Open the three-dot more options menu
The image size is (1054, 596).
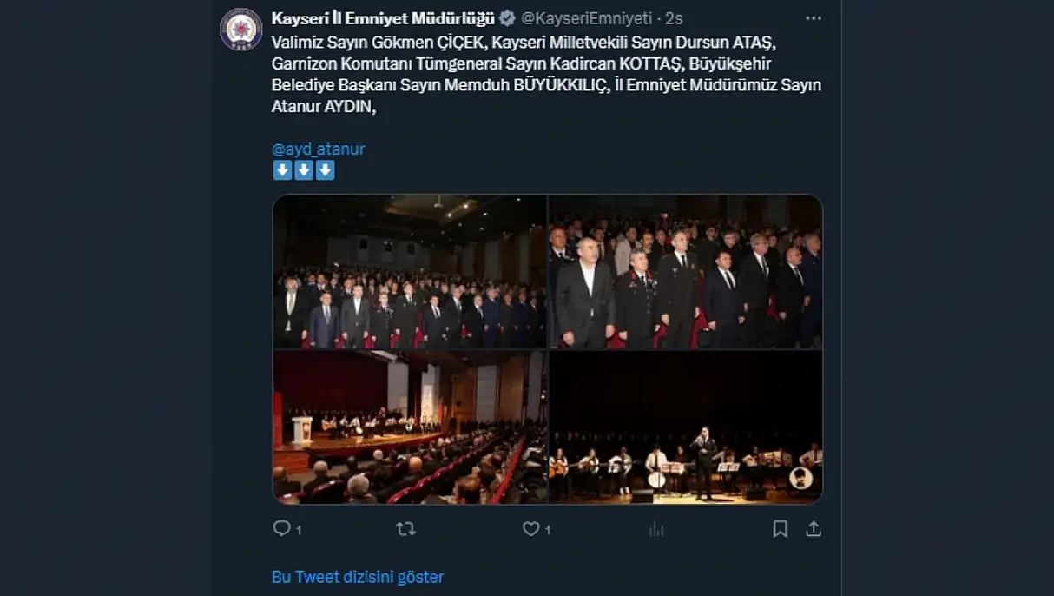pyautogui.click(x=814, y=18)
